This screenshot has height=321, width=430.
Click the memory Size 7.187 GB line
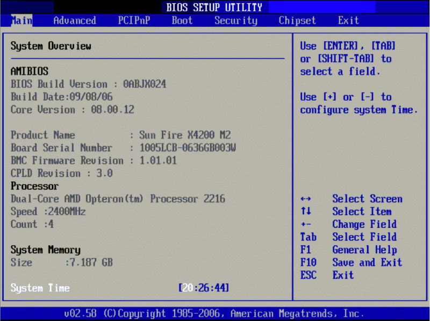[62, 262]
